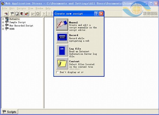Viewport: 159px width, 115px height.
Task: Expand the Sample Script tree node
Action: click(3, 22)
